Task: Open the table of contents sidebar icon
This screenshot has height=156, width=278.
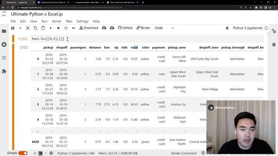Action: (4, 58)
